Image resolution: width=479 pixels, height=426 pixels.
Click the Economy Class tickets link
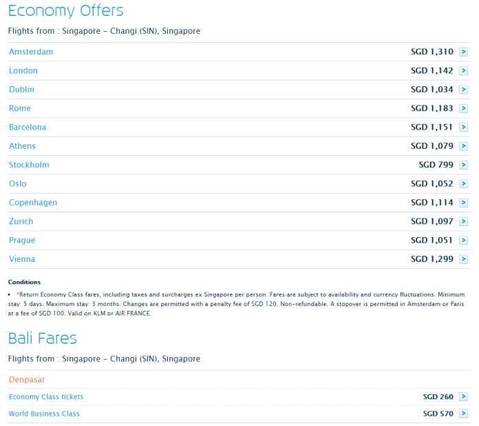46,396
